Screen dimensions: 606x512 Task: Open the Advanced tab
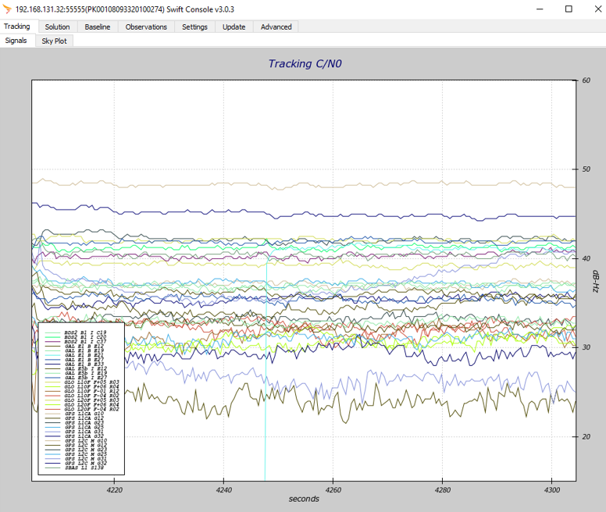click(276, 27)
